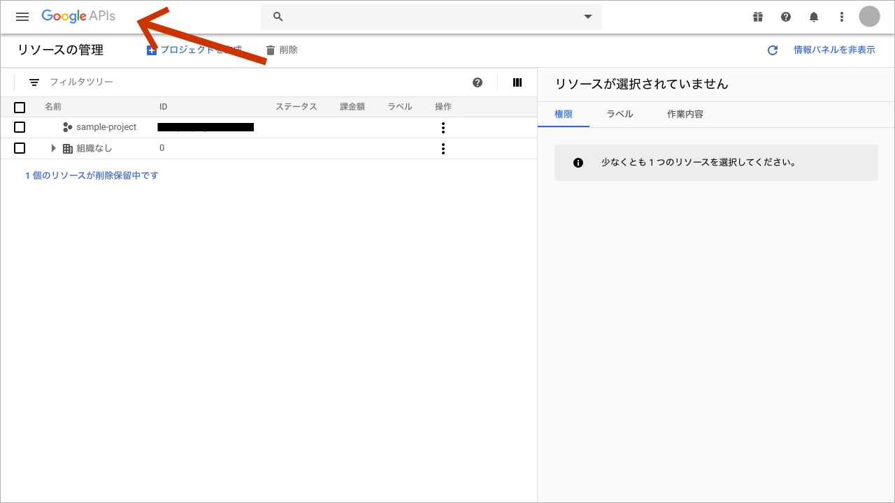
Task: Open the filter tree icon
Action: tap(34, 82)
